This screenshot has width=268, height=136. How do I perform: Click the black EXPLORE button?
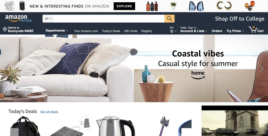click(x=124, y=6)
